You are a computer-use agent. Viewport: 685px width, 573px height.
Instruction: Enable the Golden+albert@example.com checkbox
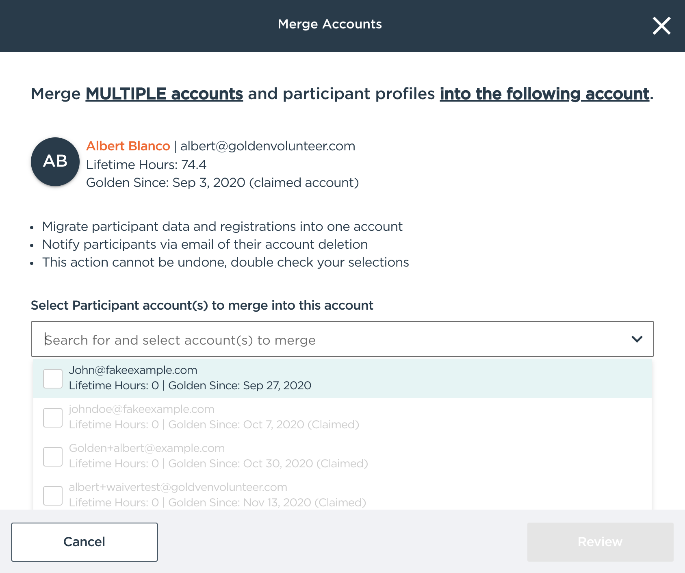(x=53, y=456)
